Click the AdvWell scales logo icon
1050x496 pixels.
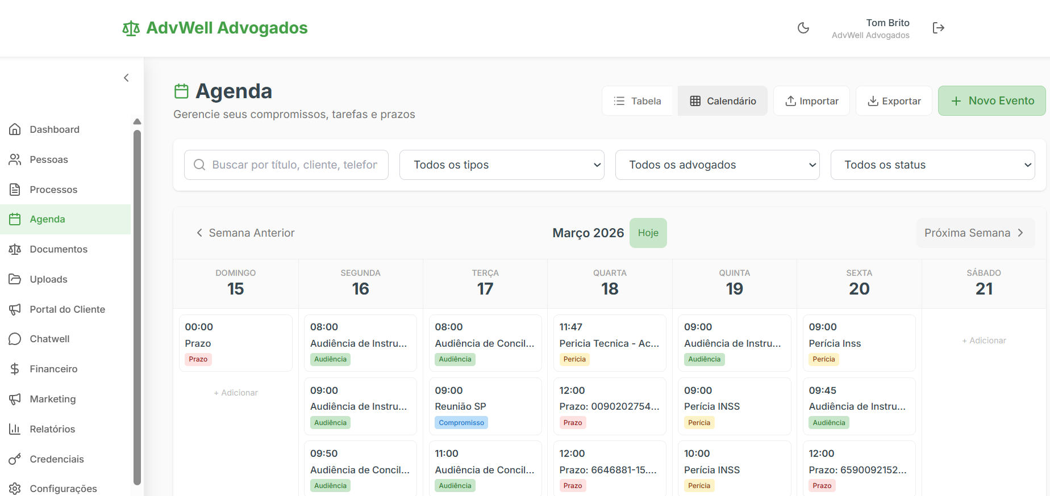pyautogui.click(x=131, y=28)
